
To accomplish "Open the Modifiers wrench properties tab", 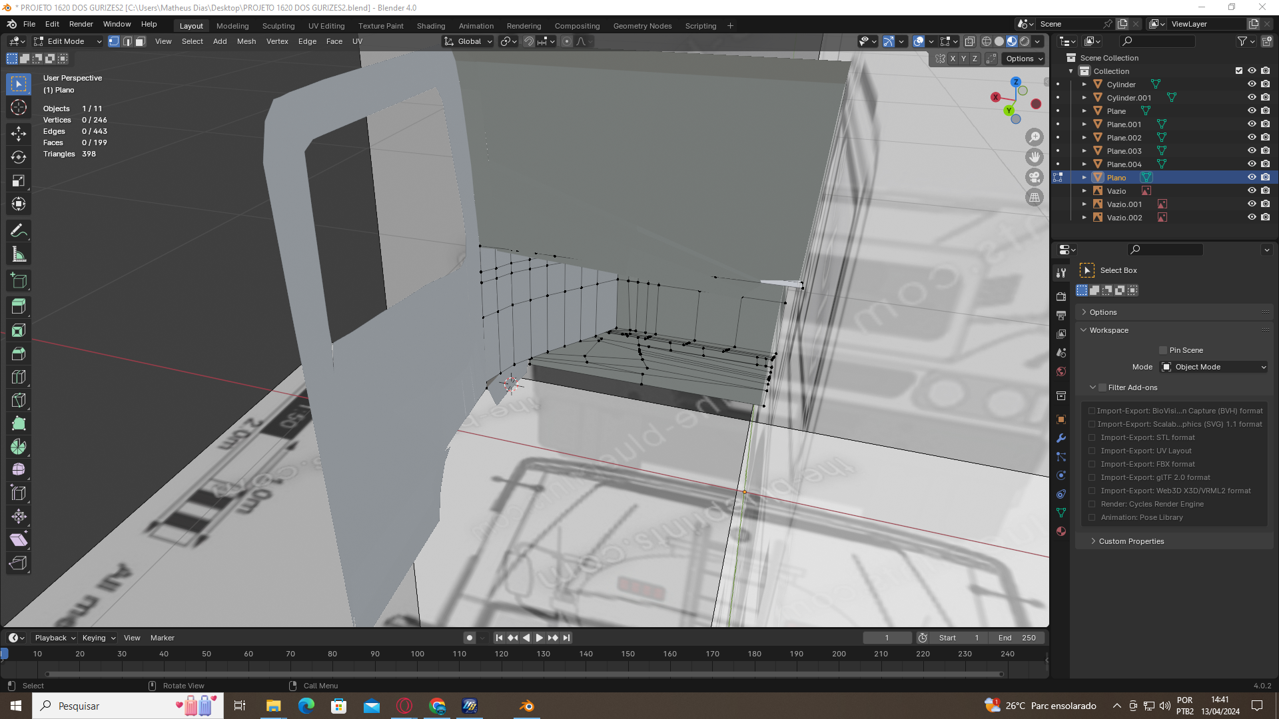I will (1061, 438).
